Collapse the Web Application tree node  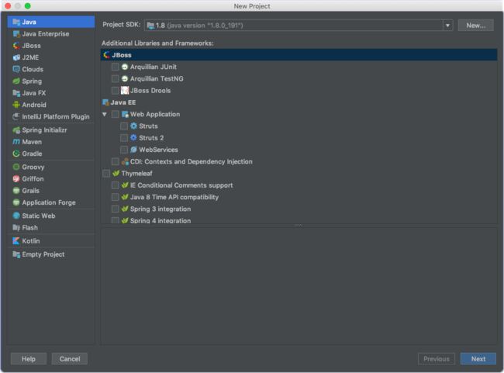tap(105, 114)
